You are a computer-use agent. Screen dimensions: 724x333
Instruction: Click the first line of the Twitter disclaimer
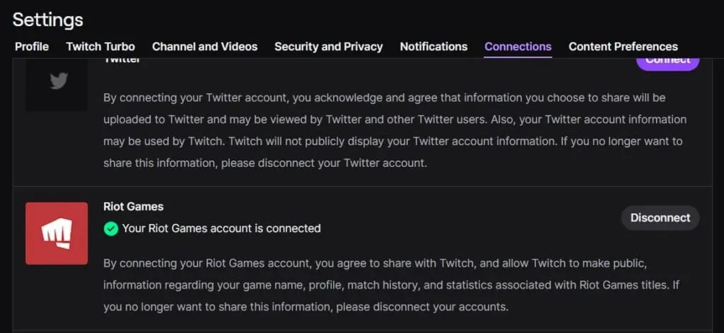click(x=384, y=97)
